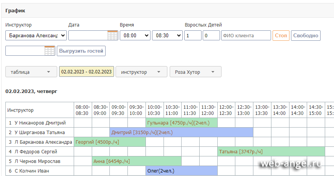Expand the 08:30 end time dropdown
Viewport: 334px width, 176px height.
167,36
